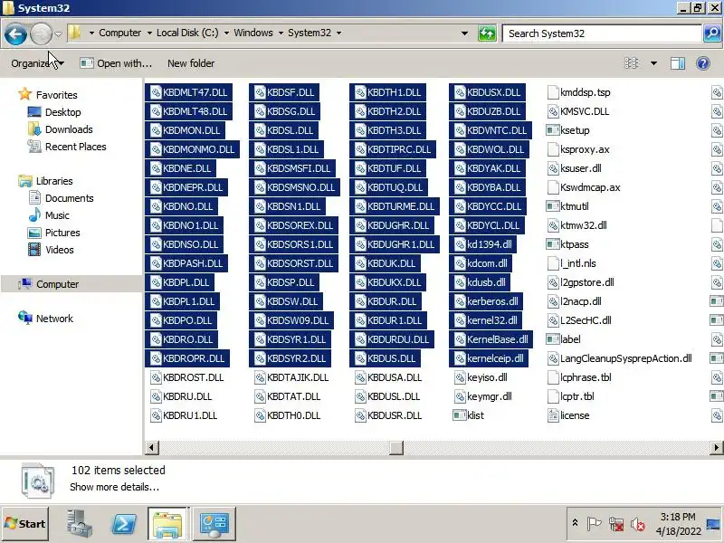724x543 pixels.
Task: Click the green Refresh icon in address bar
Action: pyautogui.click(x=487, y=33)
